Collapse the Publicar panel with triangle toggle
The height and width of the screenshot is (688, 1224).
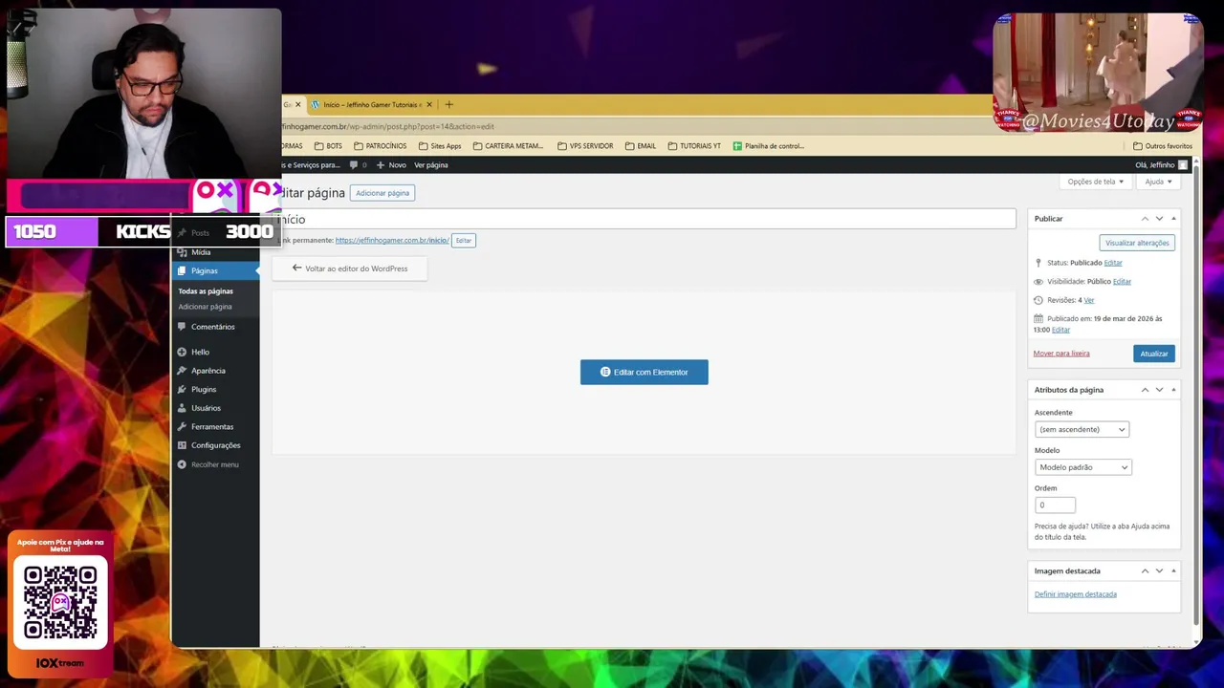[1173, 219]
